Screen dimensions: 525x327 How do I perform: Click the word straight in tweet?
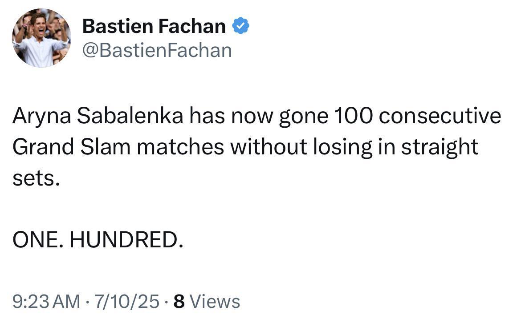click(440, 147)
